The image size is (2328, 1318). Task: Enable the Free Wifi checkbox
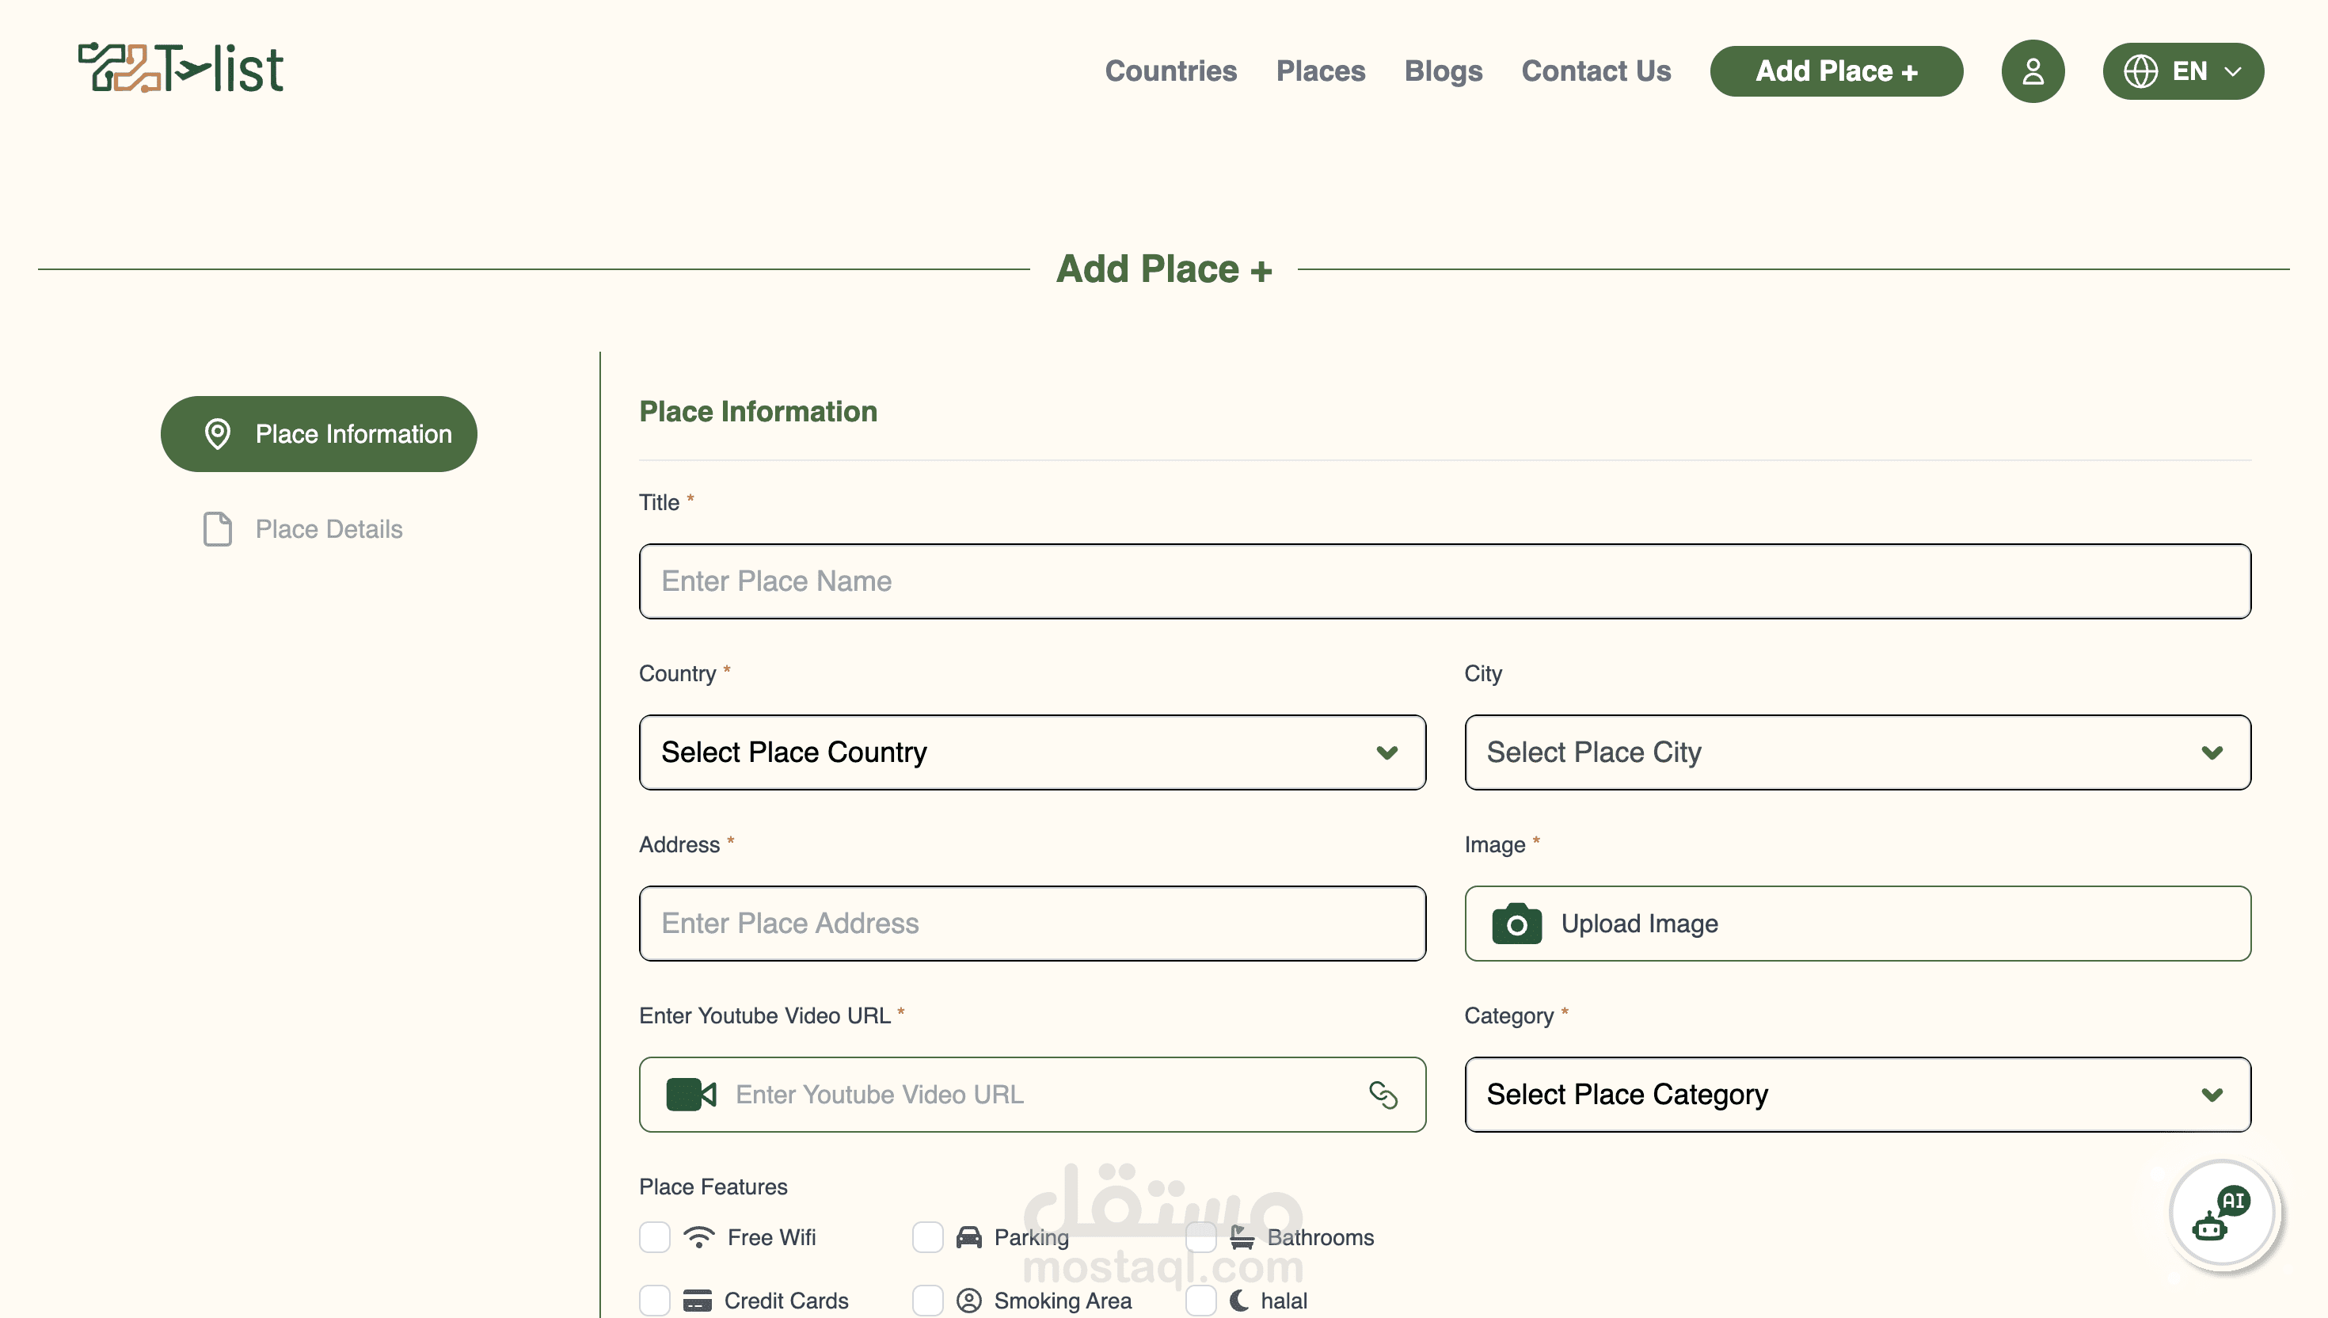(654, 1236)
